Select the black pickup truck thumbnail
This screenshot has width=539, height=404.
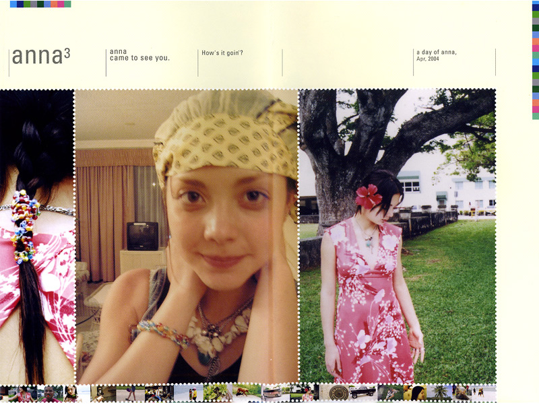coord(362,392)
